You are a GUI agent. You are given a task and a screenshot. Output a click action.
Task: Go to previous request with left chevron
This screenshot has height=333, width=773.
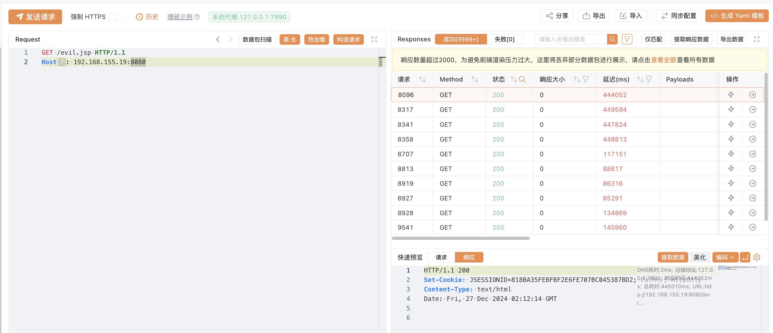(218, 39)
